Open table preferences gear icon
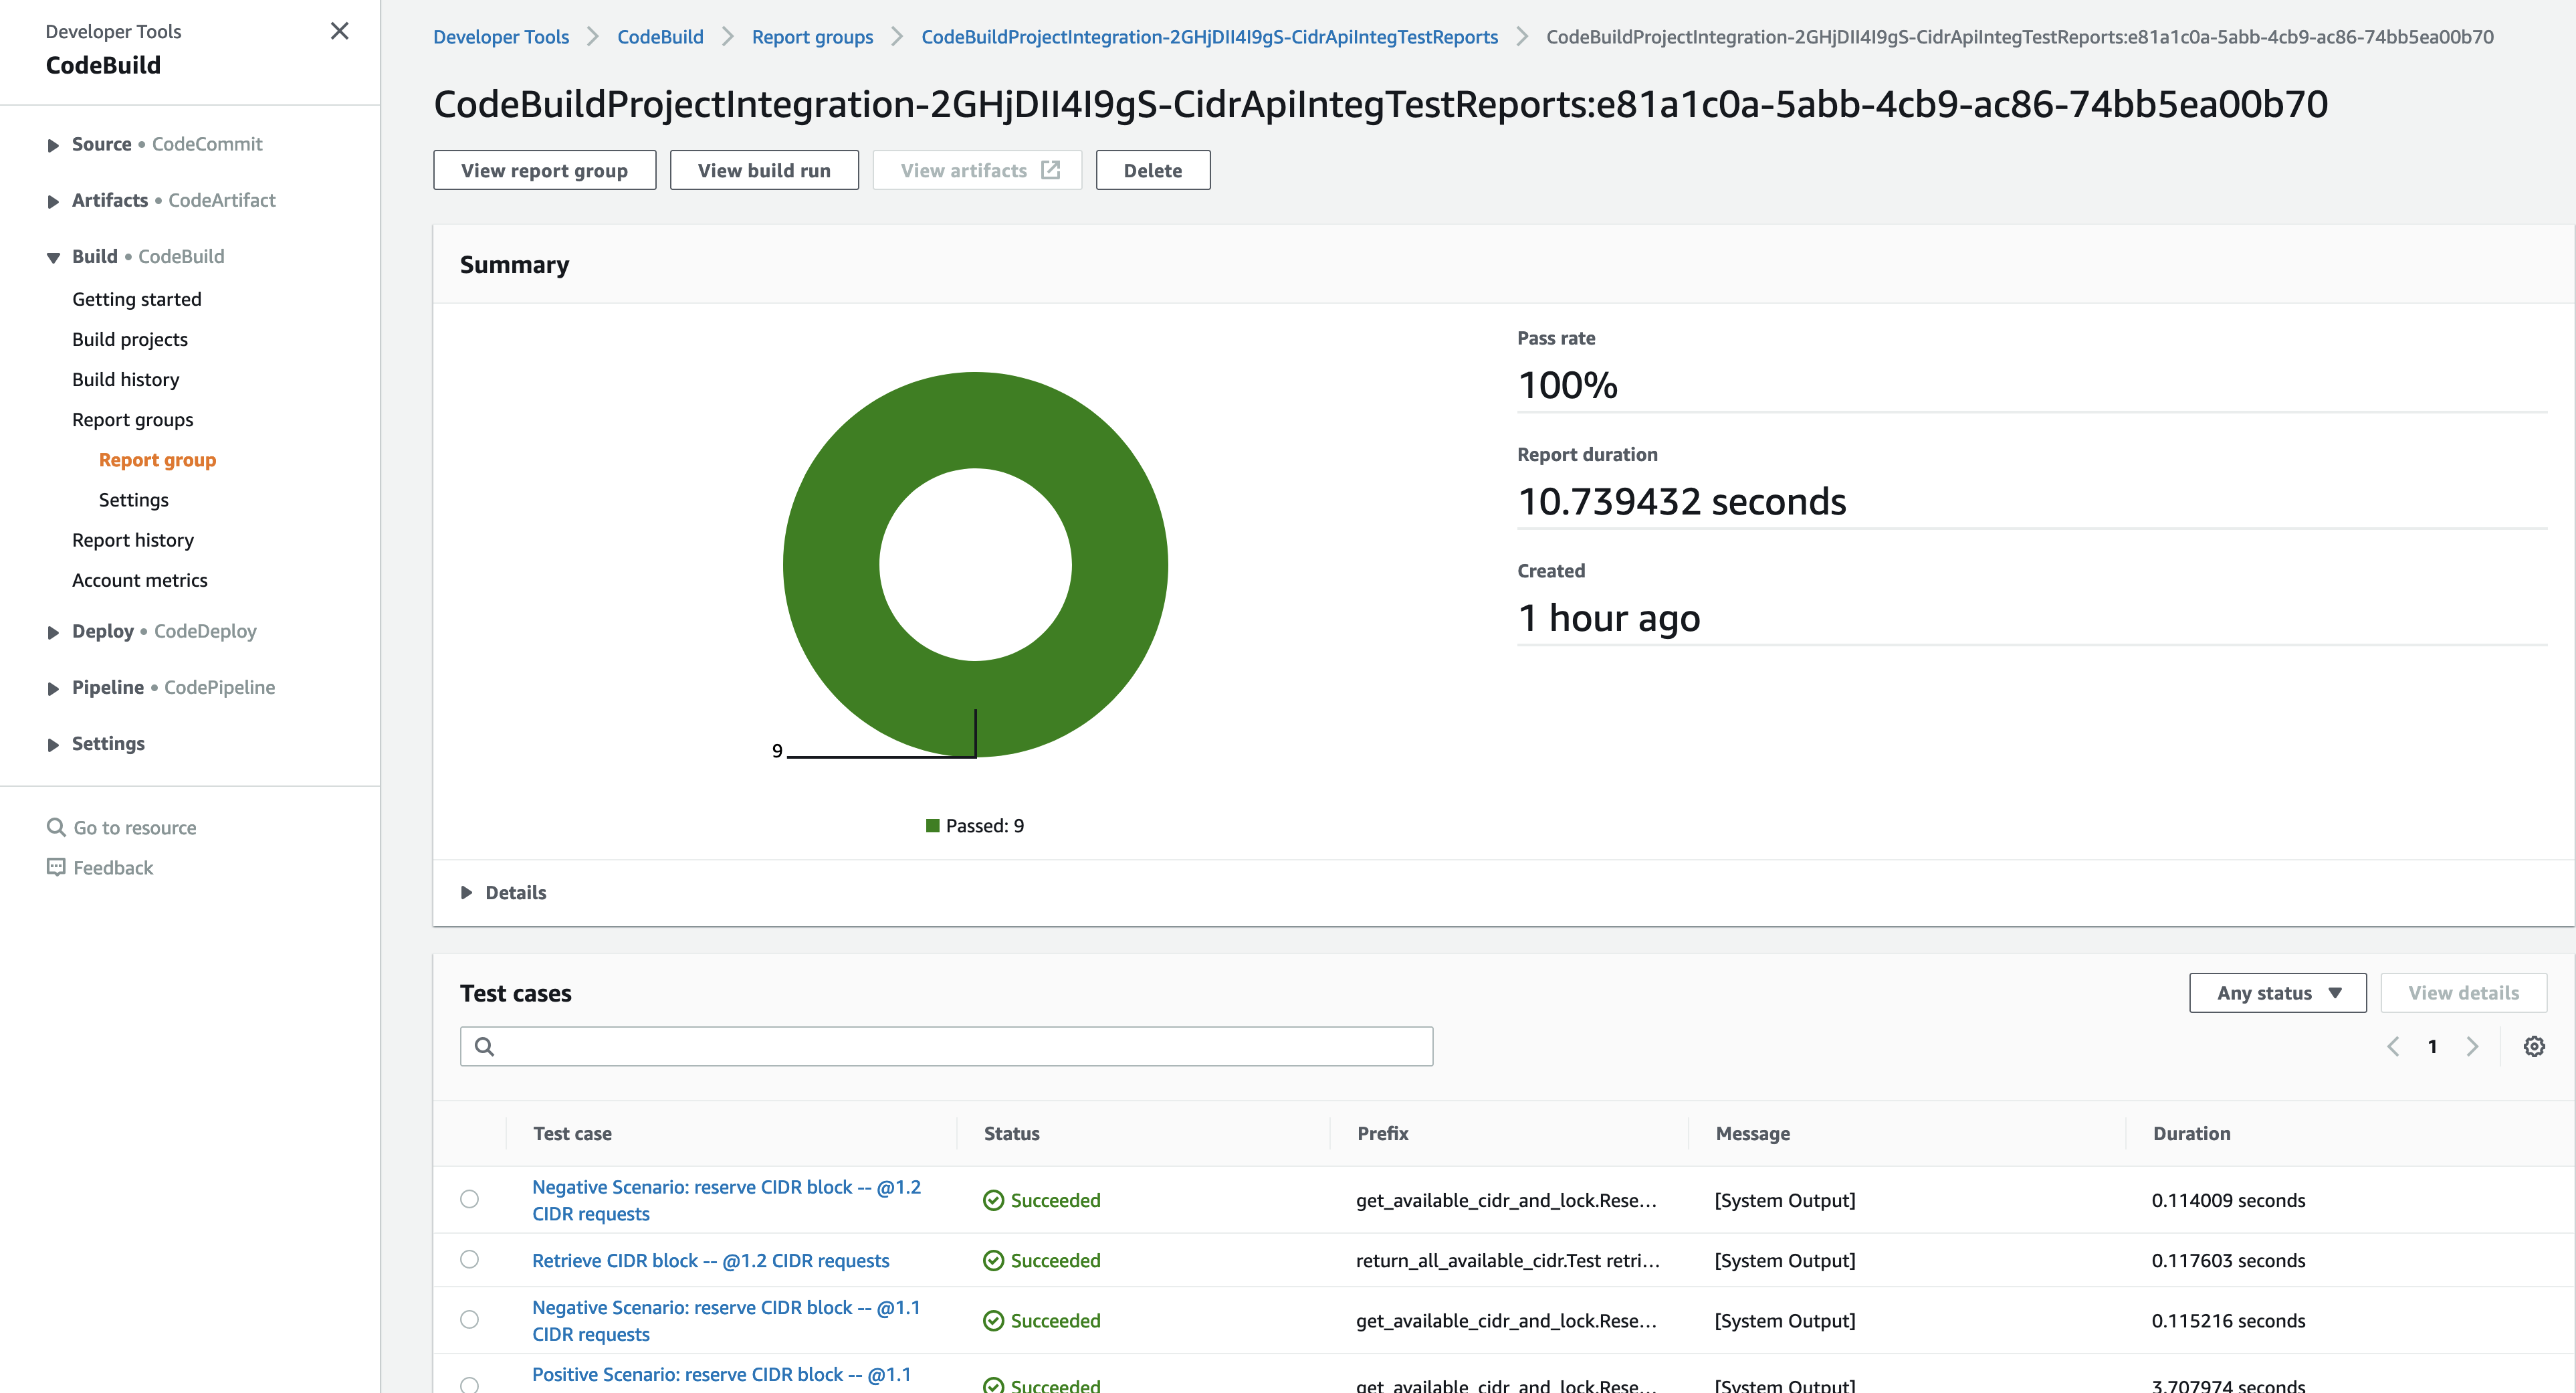The height and width of the screenshot is (1393, 2576). (2534, 1046)
